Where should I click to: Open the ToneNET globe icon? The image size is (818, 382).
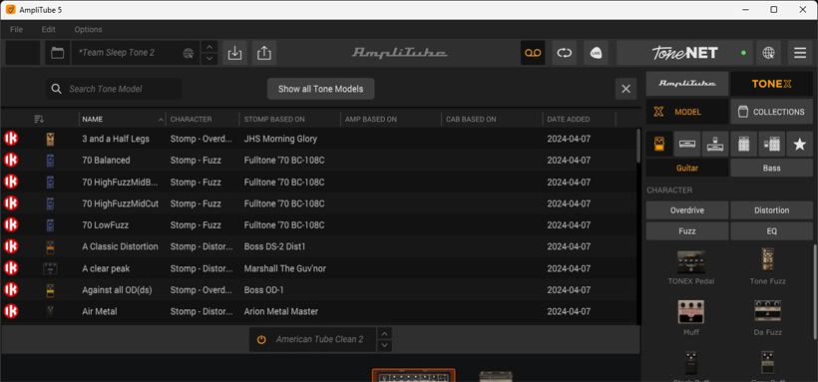click(768, 53)
